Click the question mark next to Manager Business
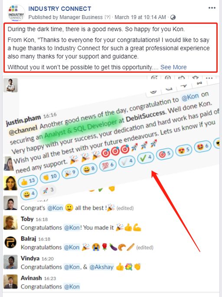 click(108, 17)
